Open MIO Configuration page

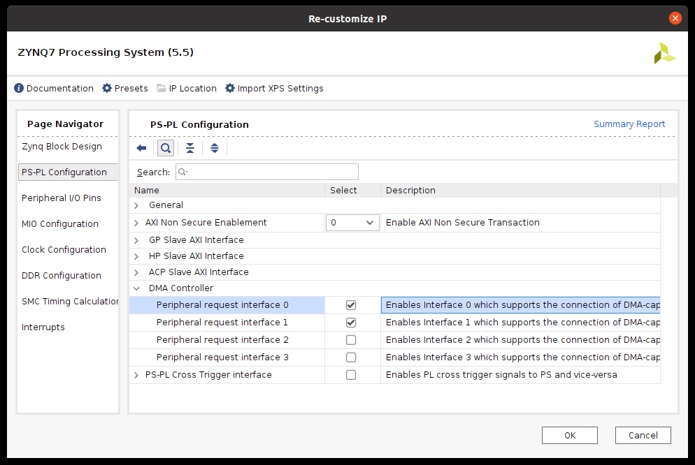(x=60, y=224)
